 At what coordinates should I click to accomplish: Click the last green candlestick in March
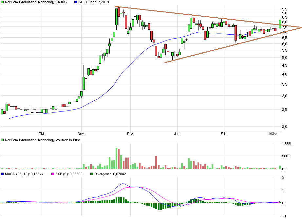tap(280, 24)
